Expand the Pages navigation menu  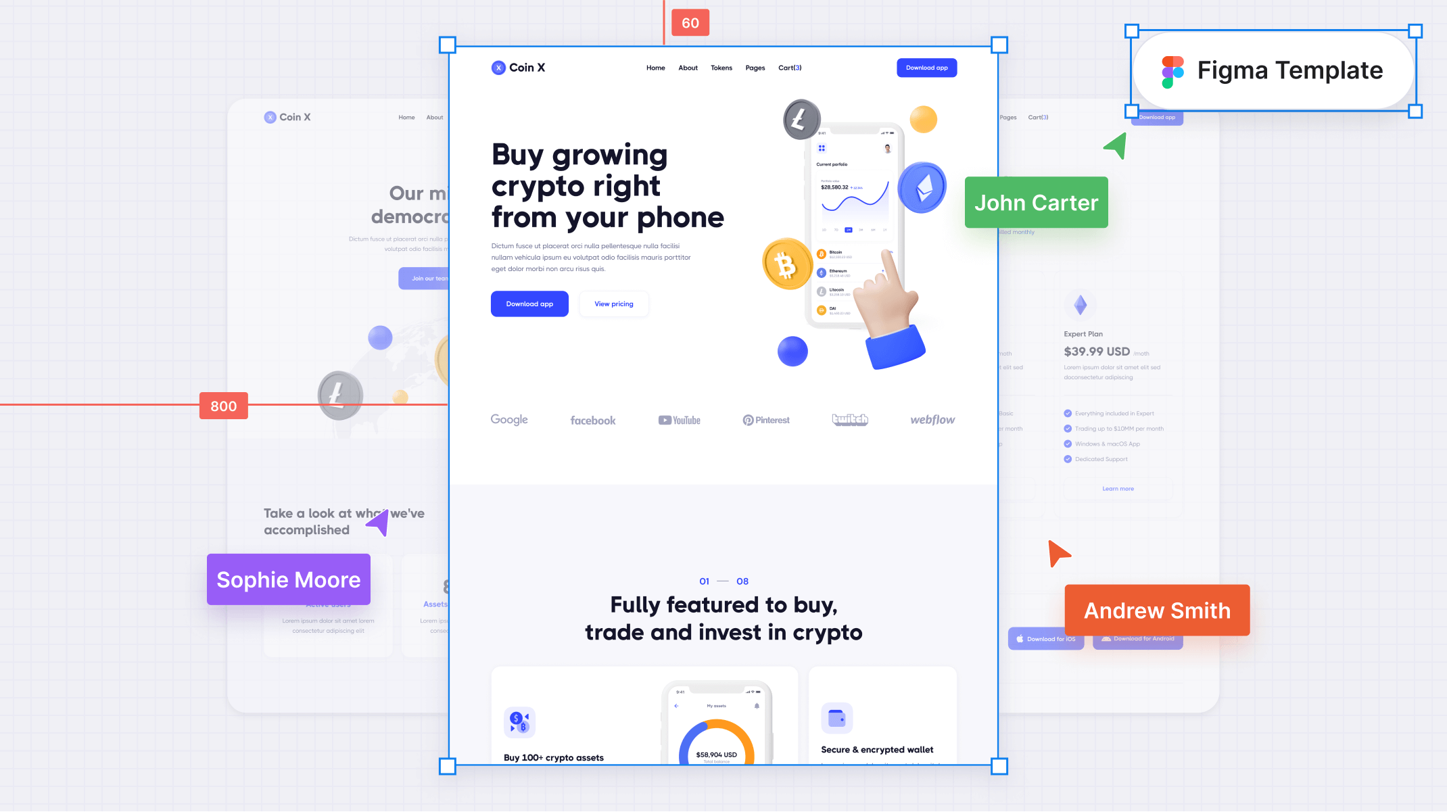pyautogui.click(x=755, y=66)
